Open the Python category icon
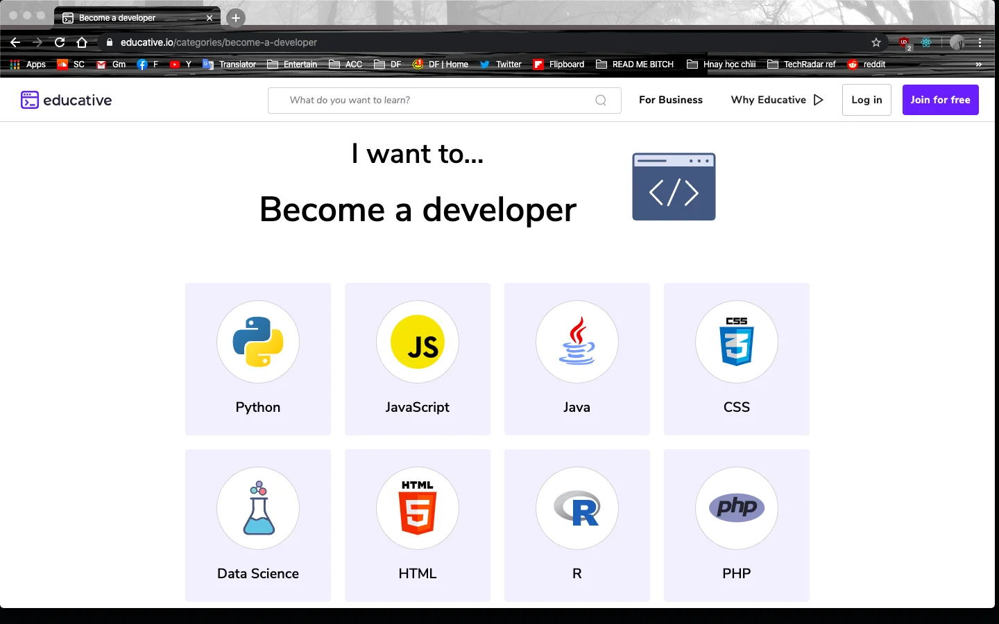The height and width of the screenshot is (624, 999). pos(258,342)
